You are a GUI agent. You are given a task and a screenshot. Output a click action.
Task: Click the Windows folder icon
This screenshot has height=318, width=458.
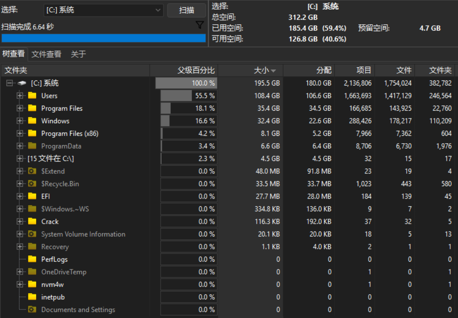tap(32, 121)
